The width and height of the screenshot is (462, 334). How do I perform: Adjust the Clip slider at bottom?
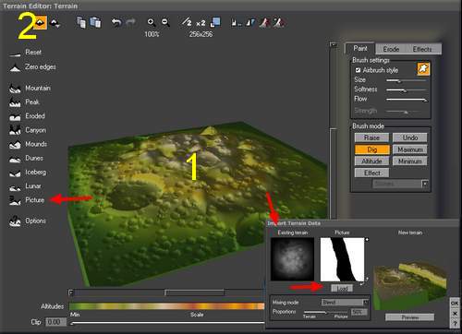pos(167,323)
